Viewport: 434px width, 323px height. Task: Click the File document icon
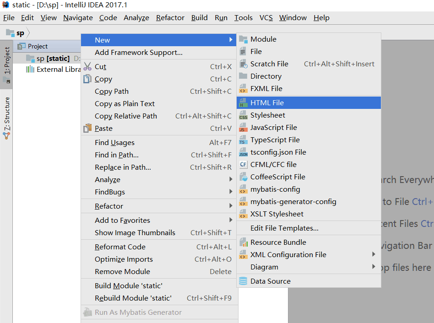click(x=243, y=51)
